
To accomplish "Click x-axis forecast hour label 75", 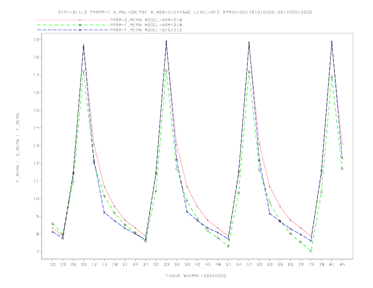I will [x=311, y=264].
